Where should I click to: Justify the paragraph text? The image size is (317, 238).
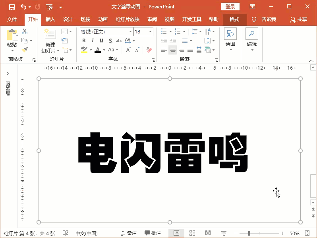click(x=190, y=50)
